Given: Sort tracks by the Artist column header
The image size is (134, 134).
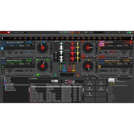Looking at the screenshot, I should point(48,84).
